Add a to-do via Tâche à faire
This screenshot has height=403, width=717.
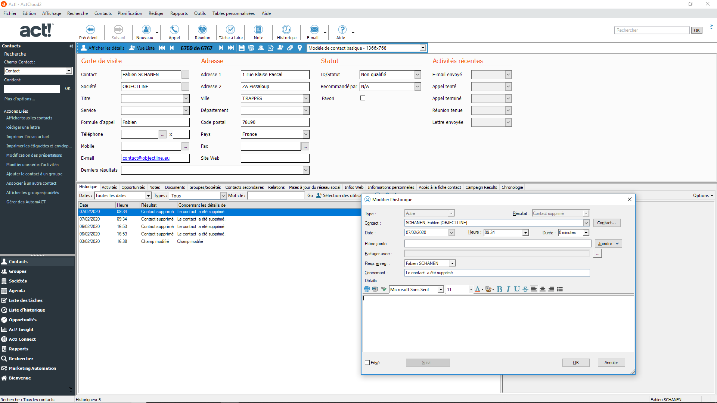[231, 32]
